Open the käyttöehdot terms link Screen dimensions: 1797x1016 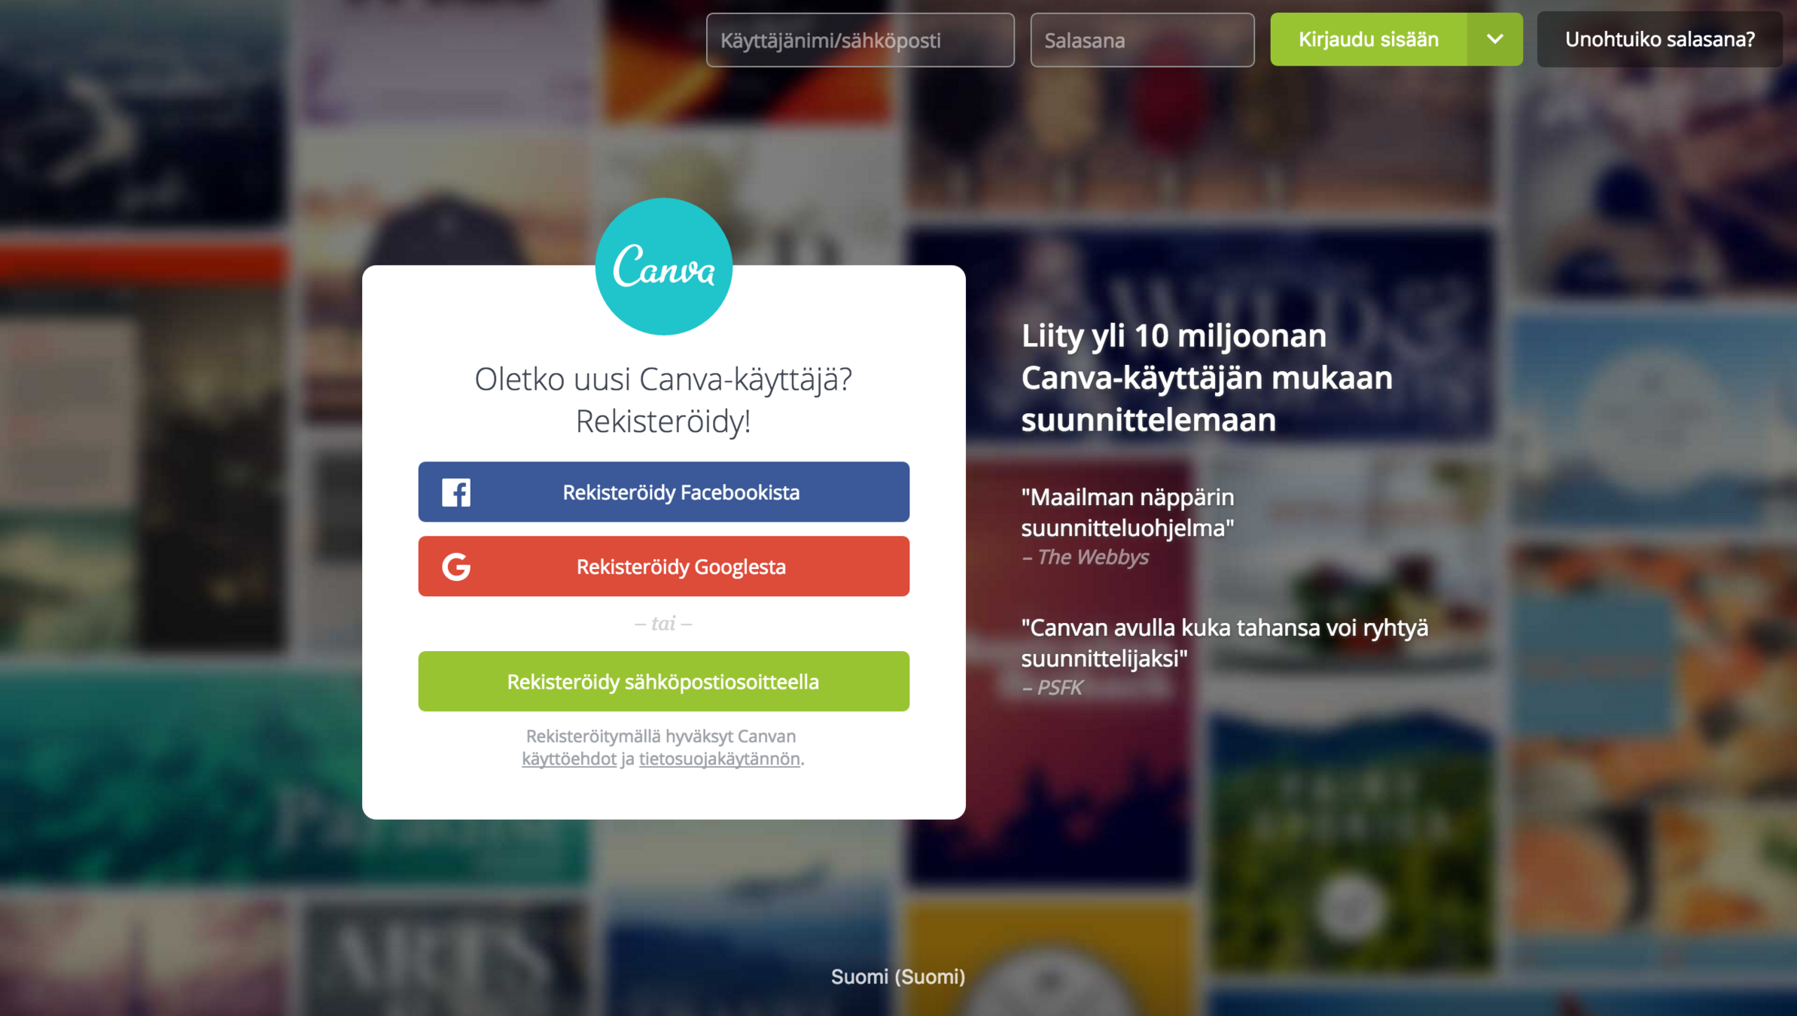click(568, 759)
